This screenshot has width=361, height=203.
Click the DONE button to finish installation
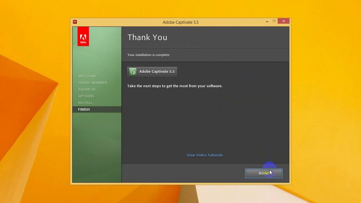click(264, 173)
